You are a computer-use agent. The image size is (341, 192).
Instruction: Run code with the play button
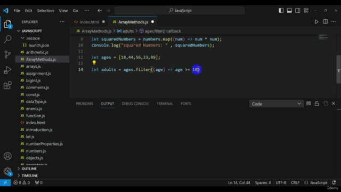tap(316, 22)
